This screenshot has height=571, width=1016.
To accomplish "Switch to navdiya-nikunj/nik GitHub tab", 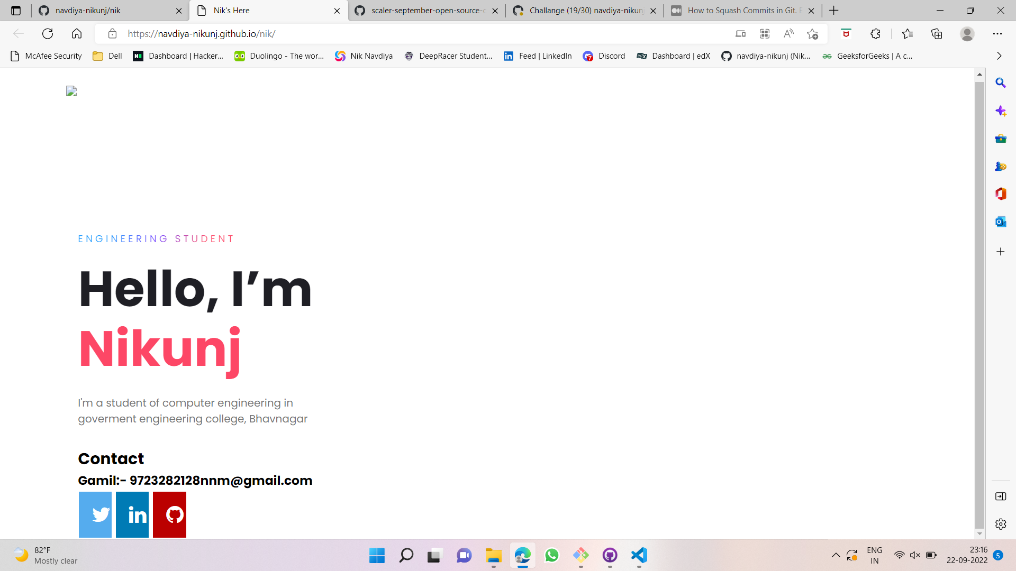I will (x=106, y=11).
